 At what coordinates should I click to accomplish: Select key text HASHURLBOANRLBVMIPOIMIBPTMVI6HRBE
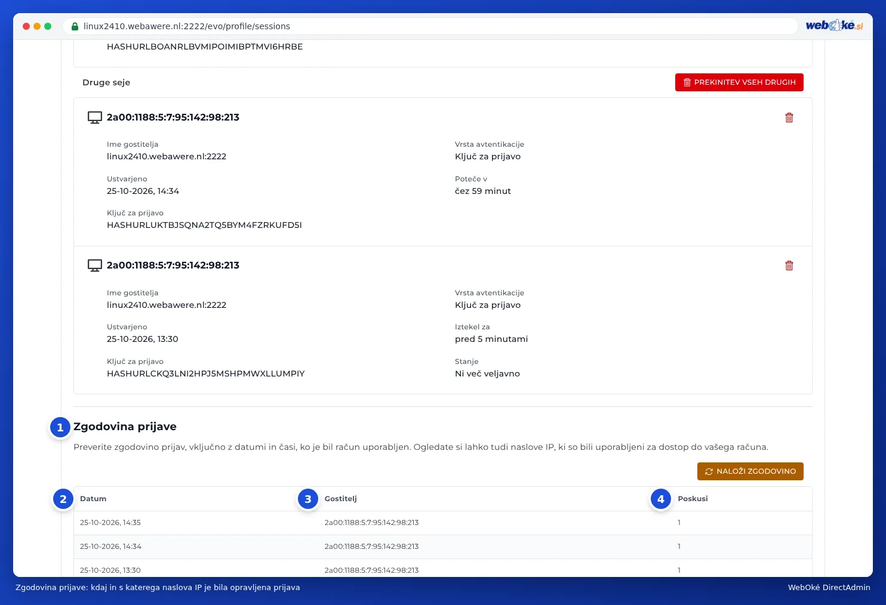click(205, 47)
